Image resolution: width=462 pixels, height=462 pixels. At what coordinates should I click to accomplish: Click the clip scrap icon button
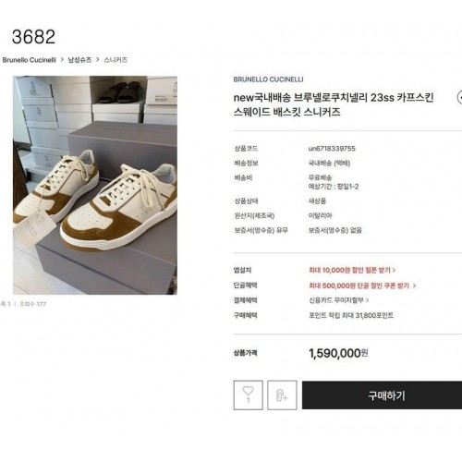coord(282,395)
